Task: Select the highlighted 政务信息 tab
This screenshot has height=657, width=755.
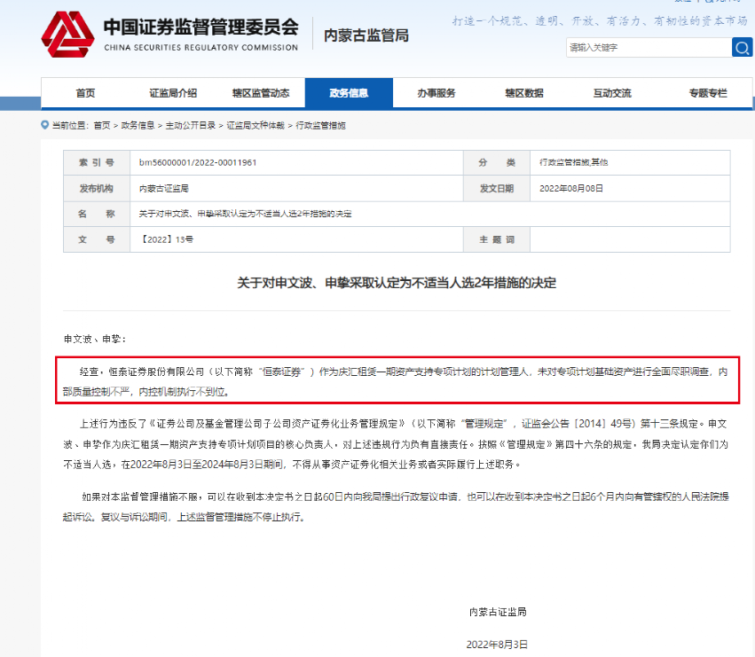Action: (350, 92)
